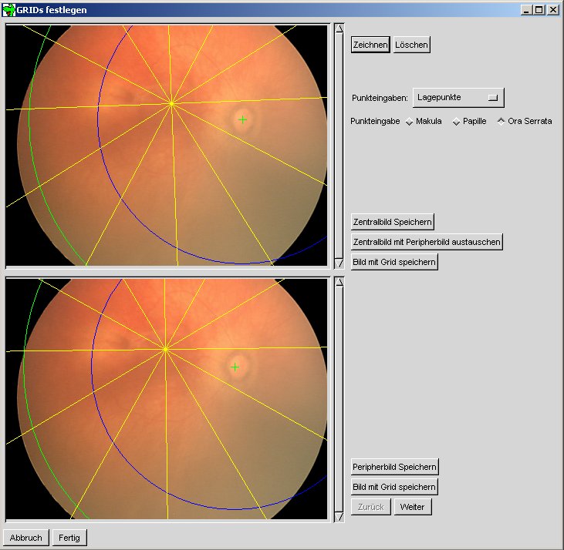
Task: Click up arrow of lower image scrollbar
Action: point(339,282)
